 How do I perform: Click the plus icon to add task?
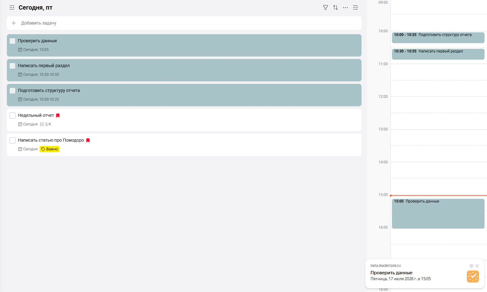click(14, 23)
